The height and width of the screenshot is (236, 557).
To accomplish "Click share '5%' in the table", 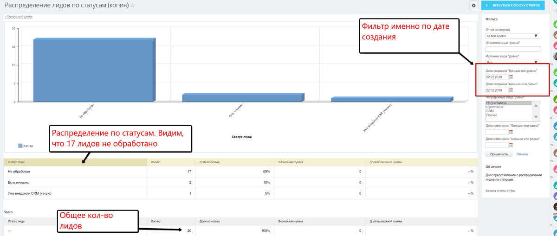I will pos(267,193).
